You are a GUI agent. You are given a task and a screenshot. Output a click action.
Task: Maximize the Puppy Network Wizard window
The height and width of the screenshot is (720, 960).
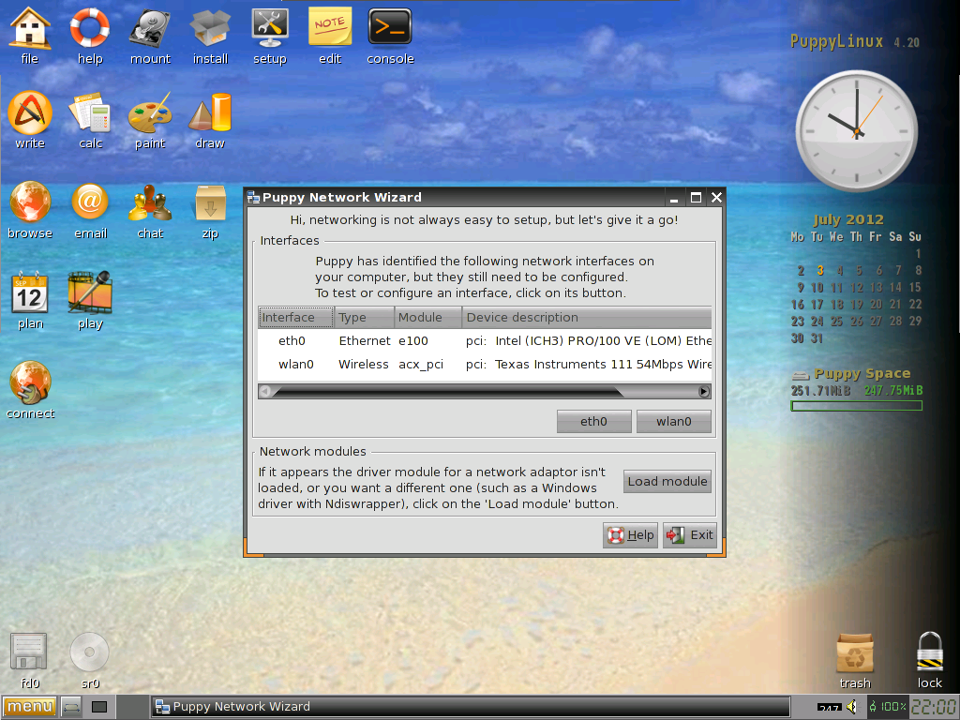click(696, 197)
